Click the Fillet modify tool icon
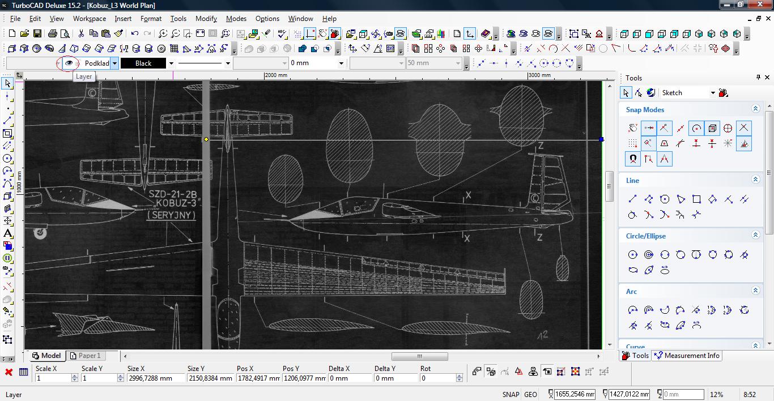Image resolution: width=774 pixels, height=401 pixels. 631,49
